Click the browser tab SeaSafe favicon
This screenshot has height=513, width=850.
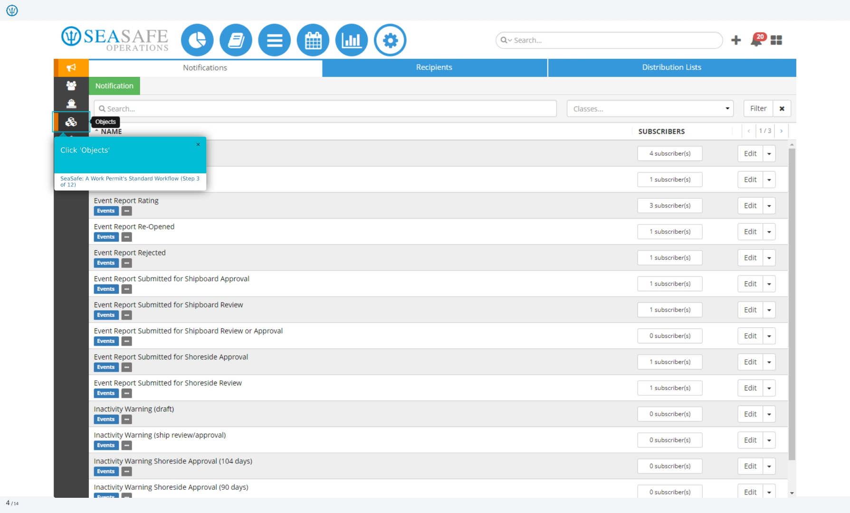click(x=12, y=10)
